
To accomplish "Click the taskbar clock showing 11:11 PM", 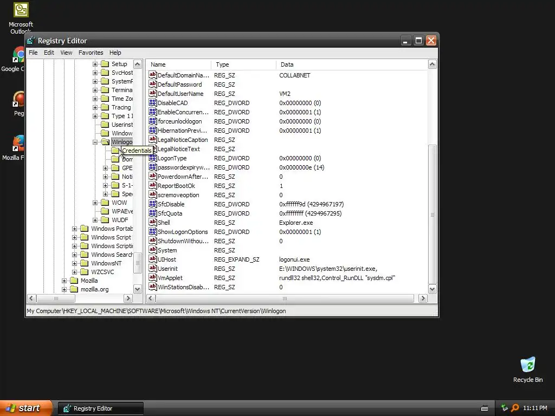I will pyautogui.click(x=535, y=408).
